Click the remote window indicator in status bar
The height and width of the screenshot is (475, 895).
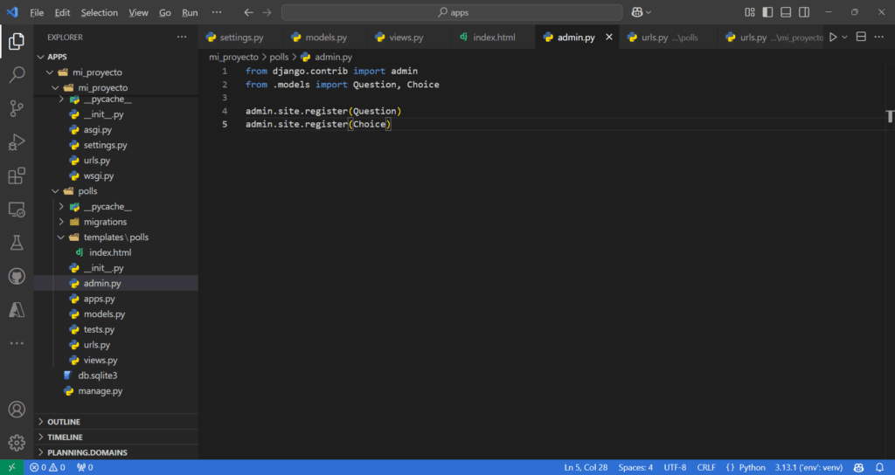11,468
